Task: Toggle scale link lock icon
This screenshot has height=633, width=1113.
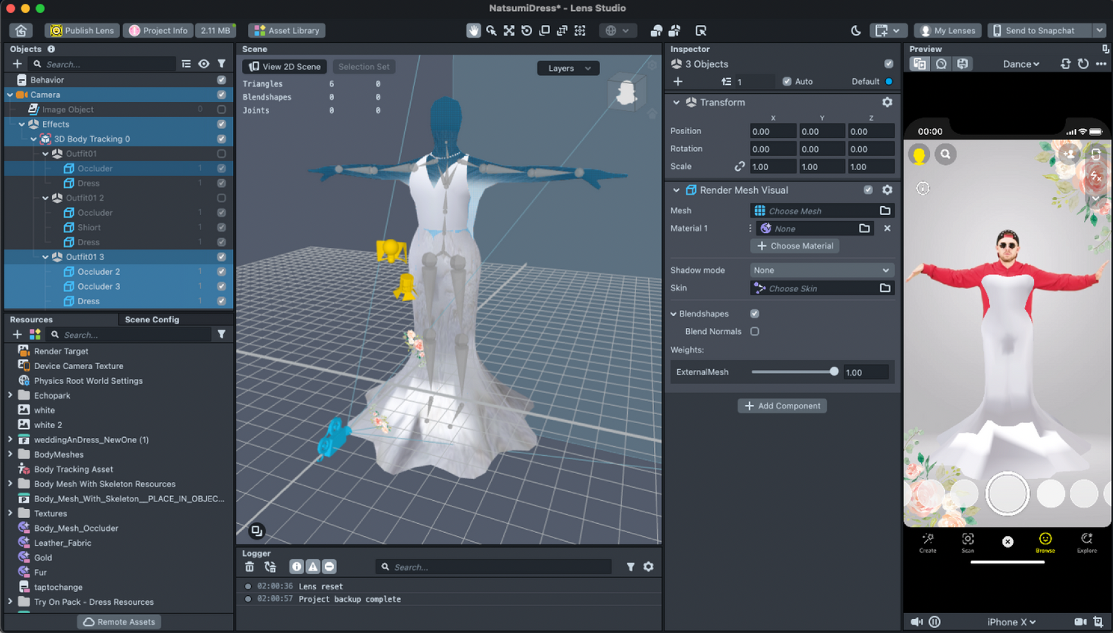Action: click(739, 166)
